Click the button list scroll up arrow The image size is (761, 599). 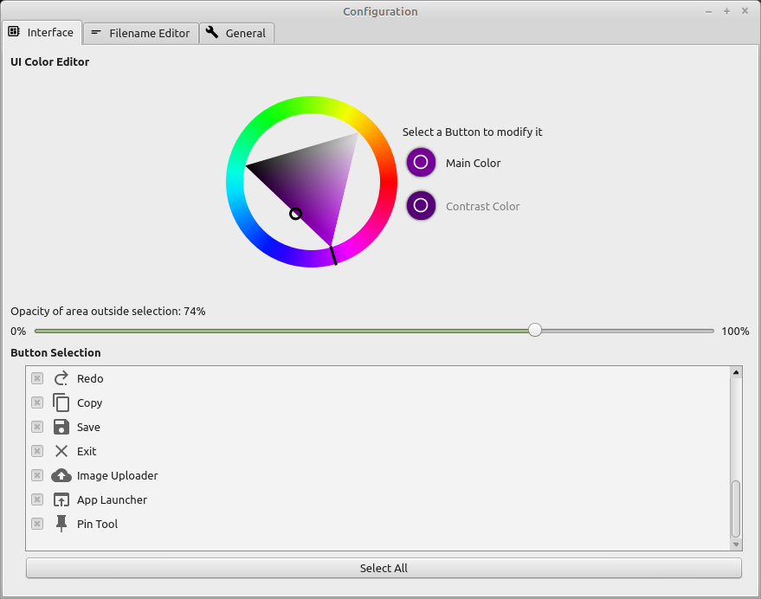tap(736, 372)
